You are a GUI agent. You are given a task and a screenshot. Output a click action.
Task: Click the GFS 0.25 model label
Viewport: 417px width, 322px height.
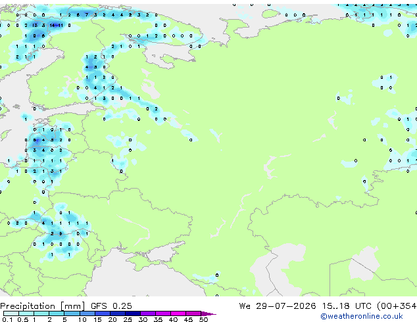click(x=111, y=306)
